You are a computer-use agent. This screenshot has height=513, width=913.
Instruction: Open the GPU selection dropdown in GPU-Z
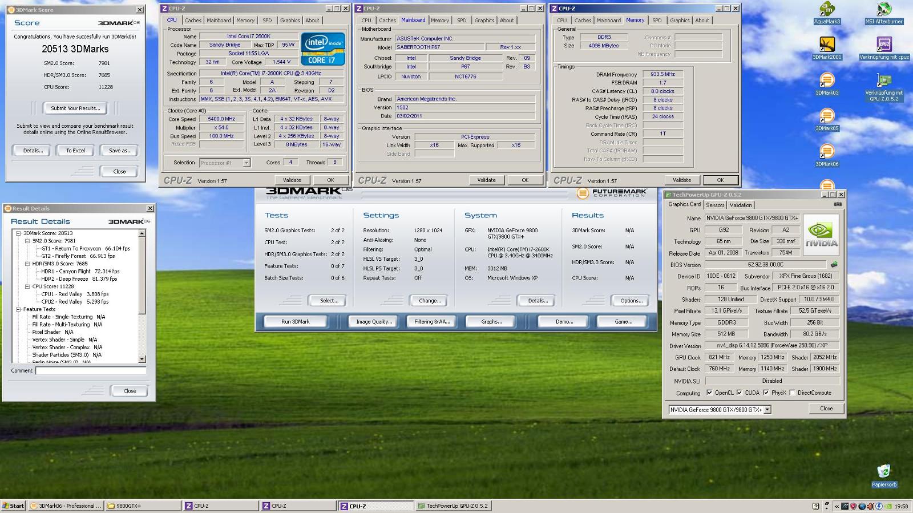[767, 410]
